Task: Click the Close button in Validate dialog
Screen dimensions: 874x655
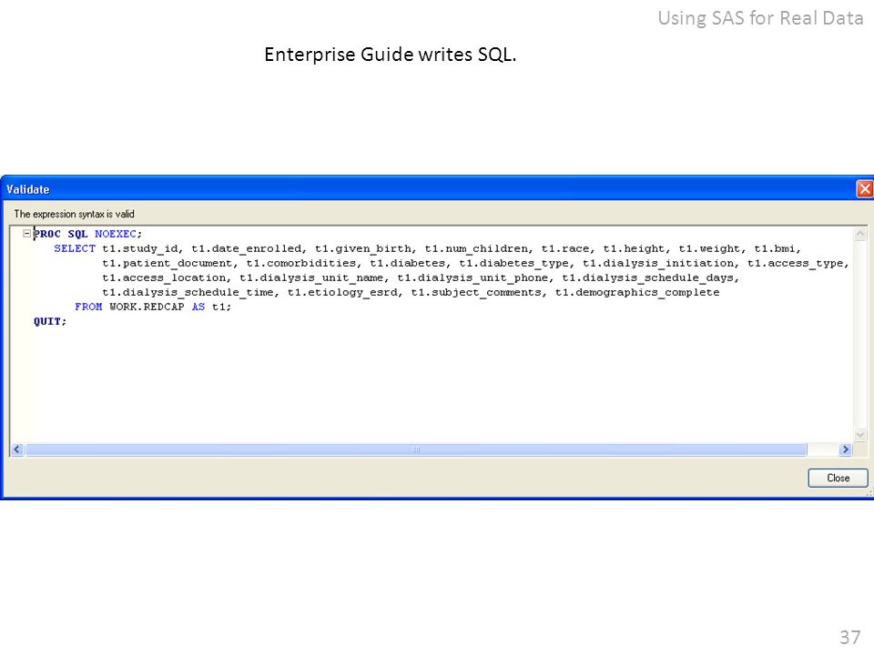Action: (838, 478)
